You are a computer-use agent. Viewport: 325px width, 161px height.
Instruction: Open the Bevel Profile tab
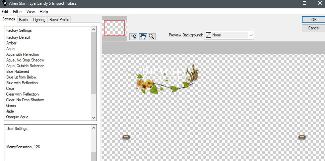[59, 20]
